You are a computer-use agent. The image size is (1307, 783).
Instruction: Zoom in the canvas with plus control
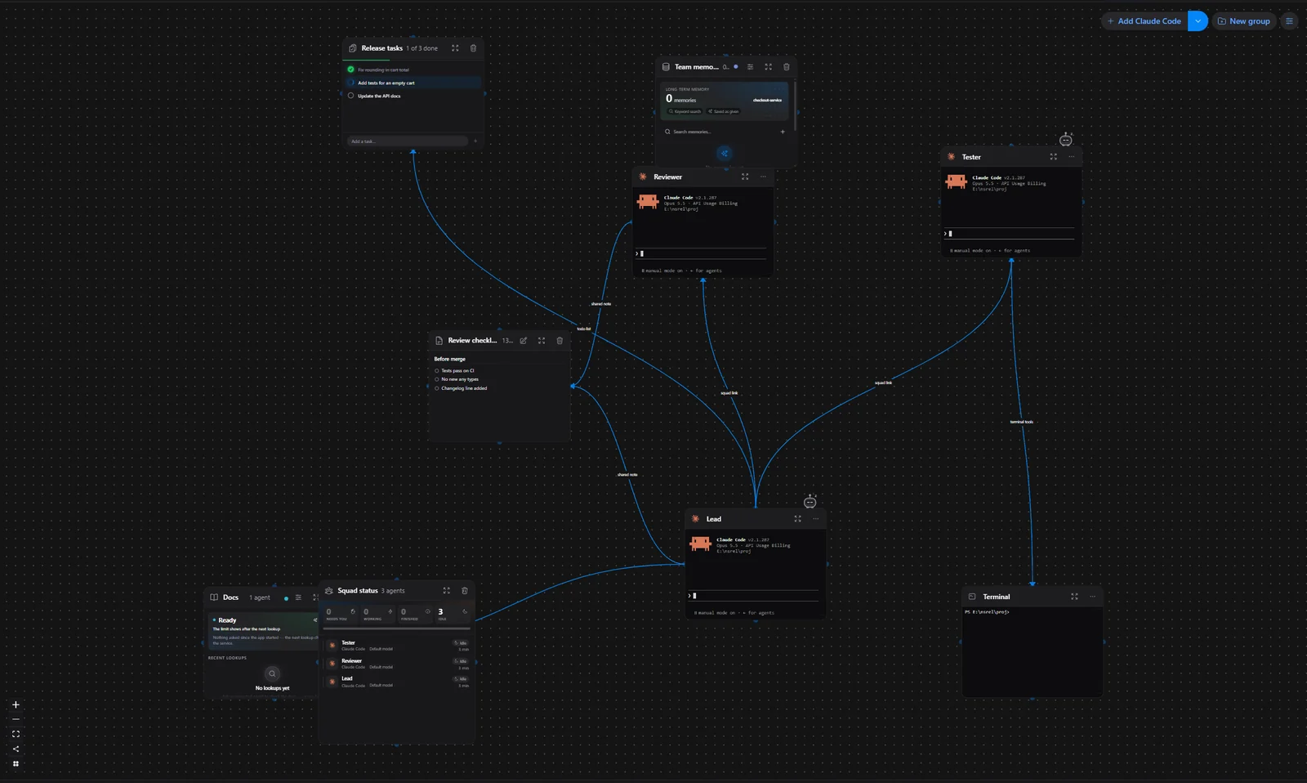coord(16,705)
